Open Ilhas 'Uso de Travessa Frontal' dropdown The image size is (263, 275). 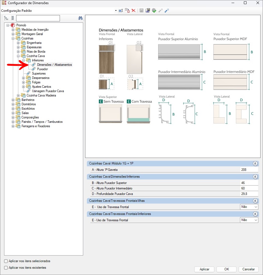[256, 207]
